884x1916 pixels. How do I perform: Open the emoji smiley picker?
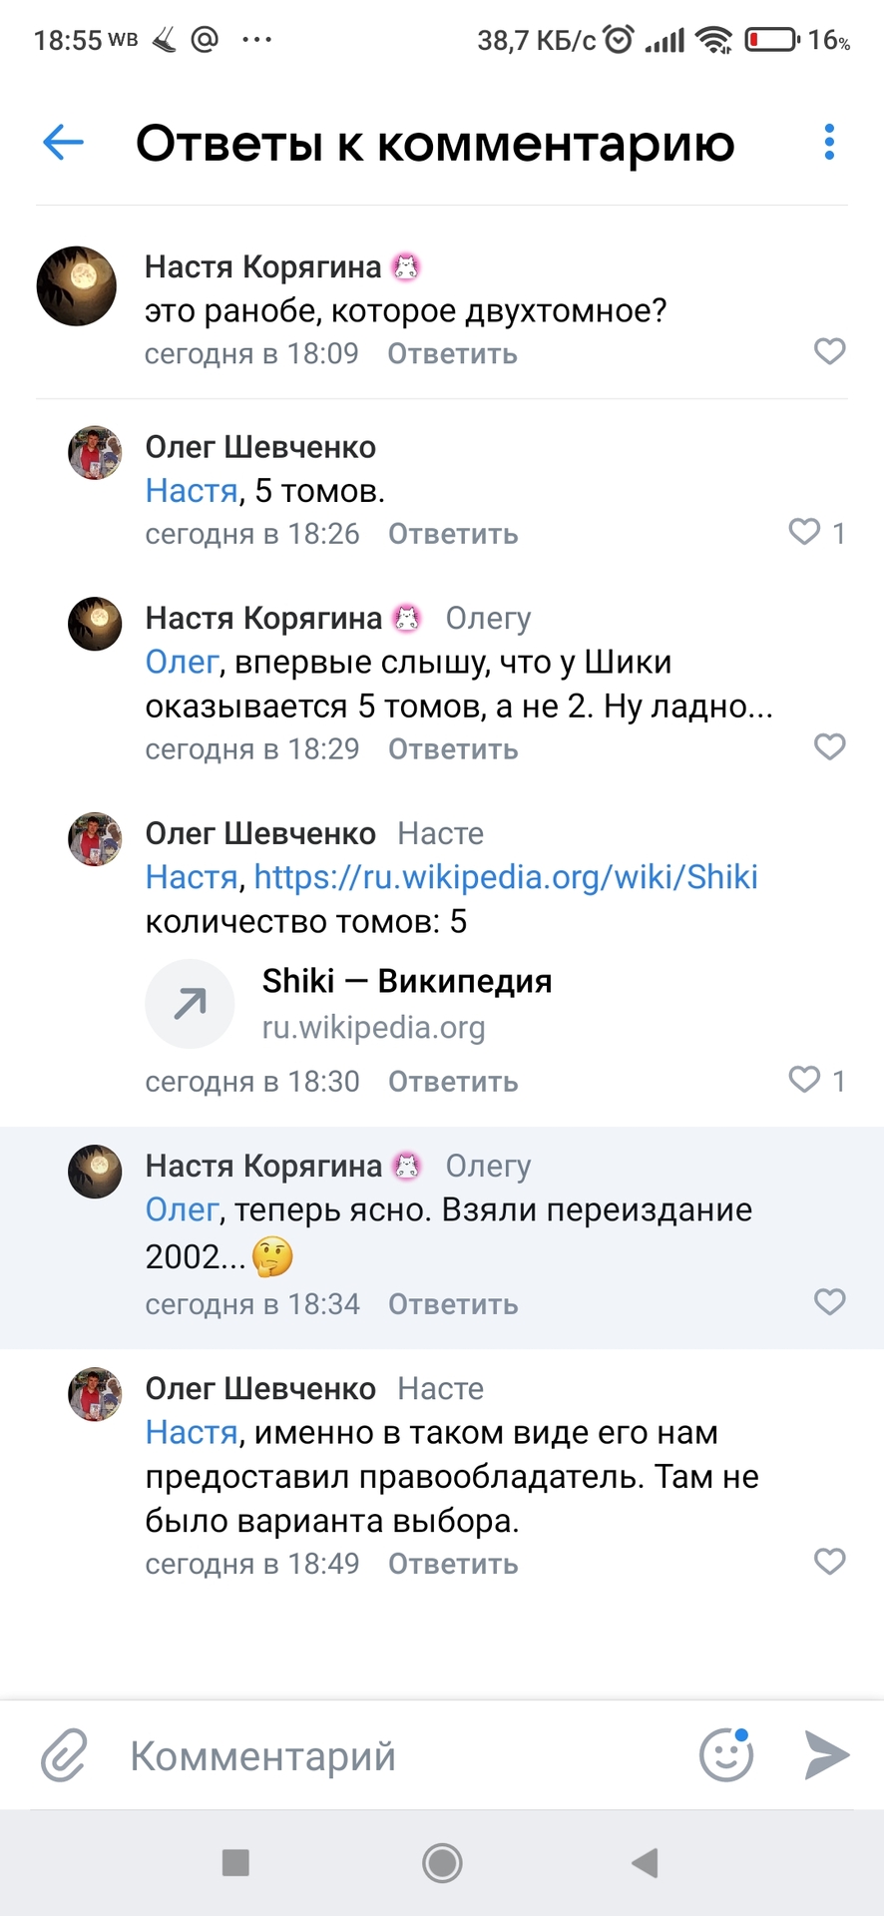tap(726, 1755)
